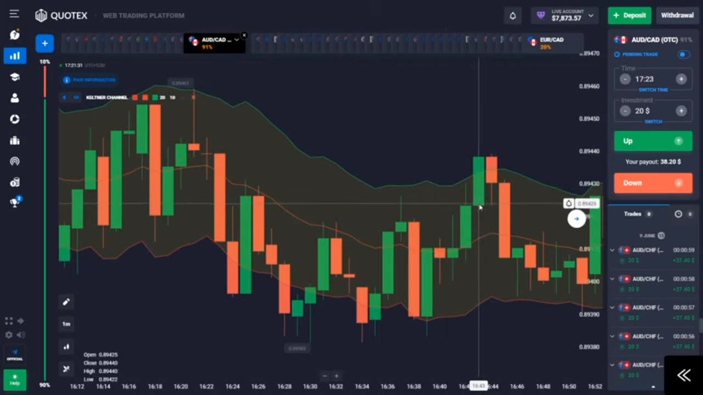703x395 pixels.
Task: Click the investment Switch link
Action: tap(653, 122)
